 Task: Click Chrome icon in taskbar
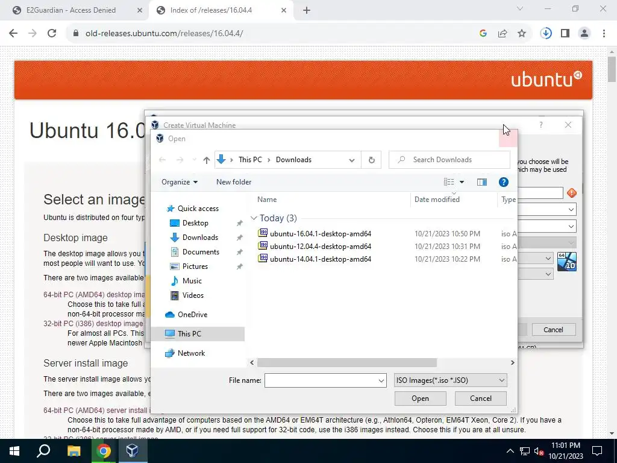pyautogui.click(x=104, y=451)
